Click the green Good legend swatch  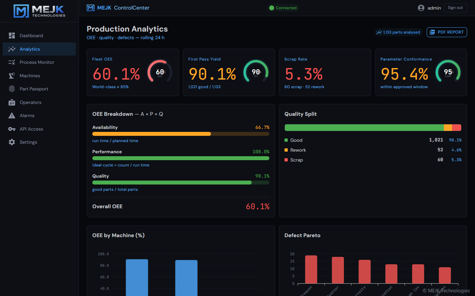[x=286, y=140]
